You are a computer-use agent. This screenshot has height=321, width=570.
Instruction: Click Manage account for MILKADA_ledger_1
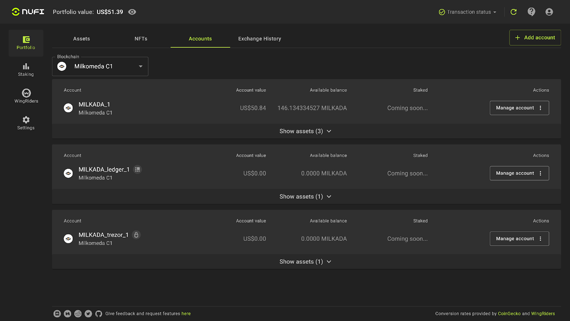coord(519,173)
